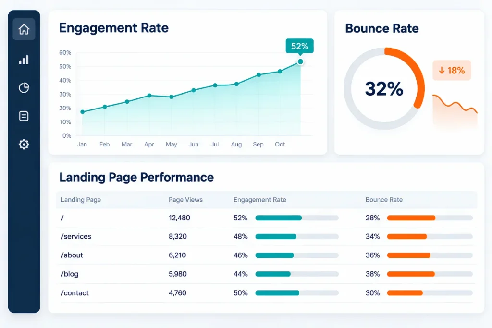Click the 38% bounce rate bar

click(x=430, y=274)
